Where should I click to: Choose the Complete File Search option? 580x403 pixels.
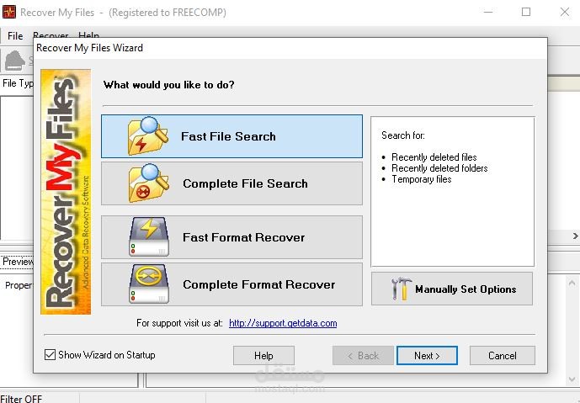[x=231, y=183]
